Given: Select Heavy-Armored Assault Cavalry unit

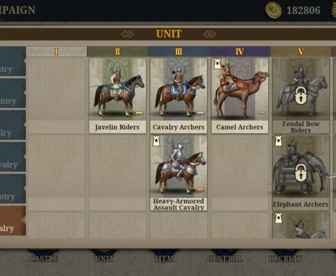Looking at the screenshot, I should click(178, 173).
